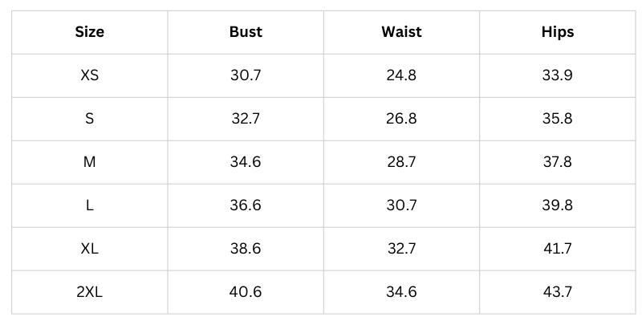Select the S size row label

[x=90, y=119]
